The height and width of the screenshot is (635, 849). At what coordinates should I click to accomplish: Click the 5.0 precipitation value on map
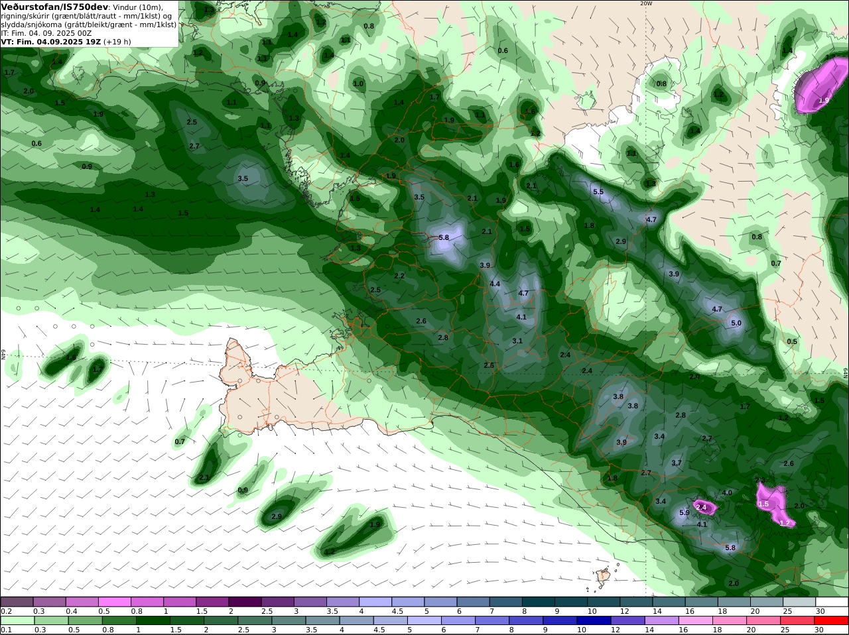pyautogui.click(x=736, y=323)
